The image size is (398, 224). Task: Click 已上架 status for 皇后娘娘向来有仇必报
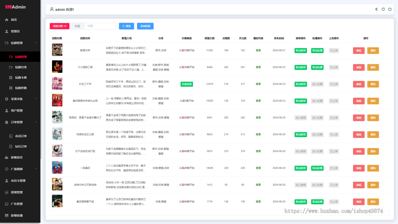334,101
